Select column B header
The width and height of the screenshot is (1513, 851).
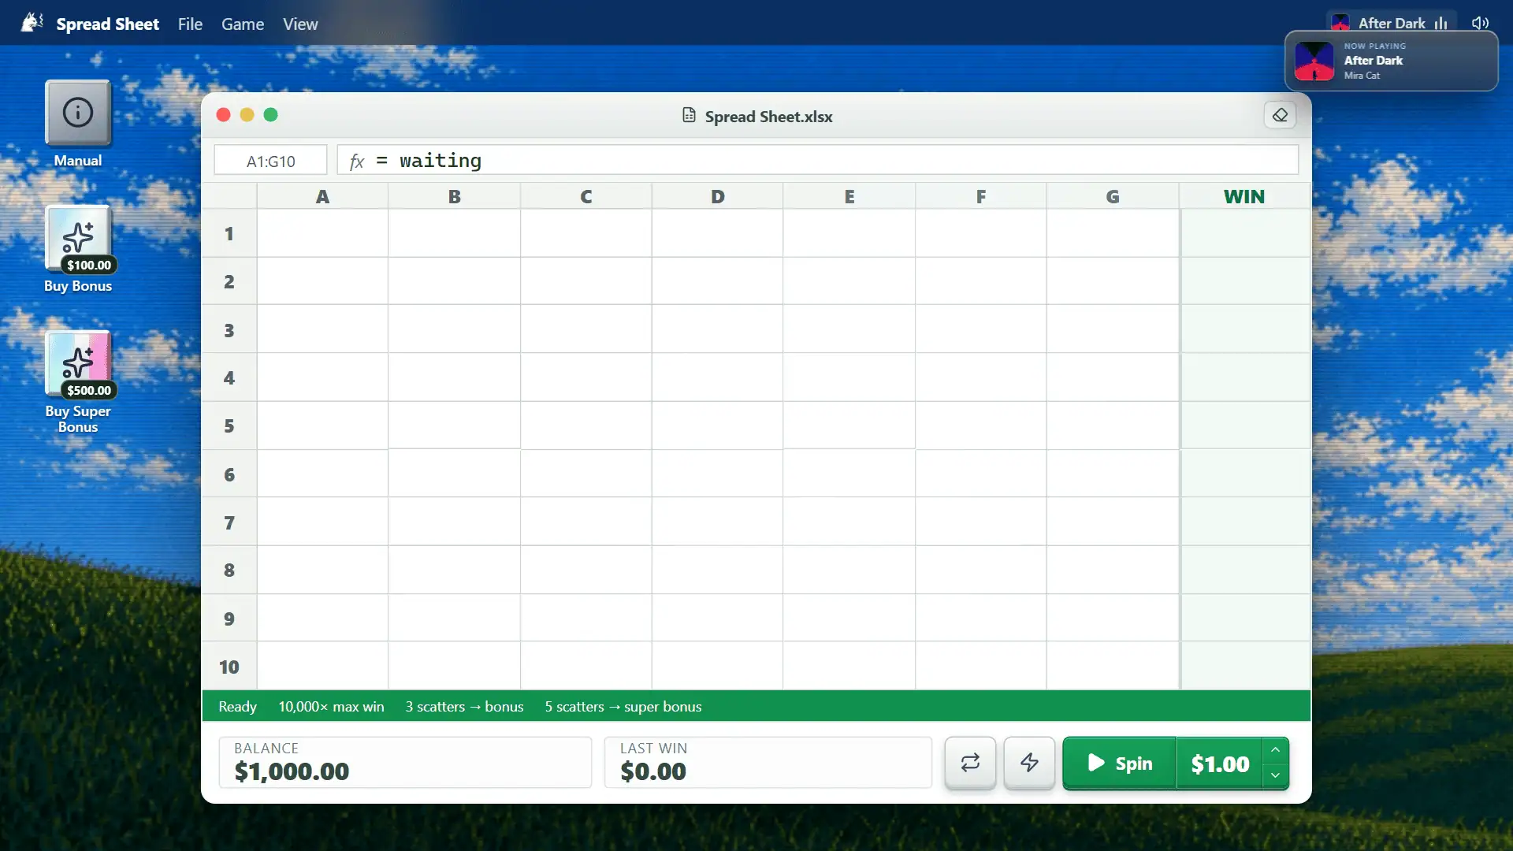point(454,196)
